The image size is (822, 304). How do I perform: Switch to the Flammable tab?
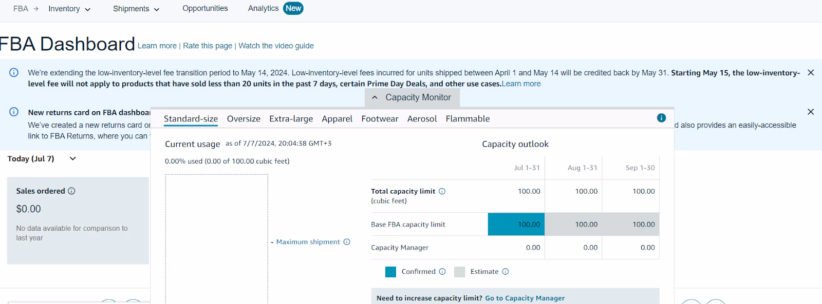tap(468, 118)
